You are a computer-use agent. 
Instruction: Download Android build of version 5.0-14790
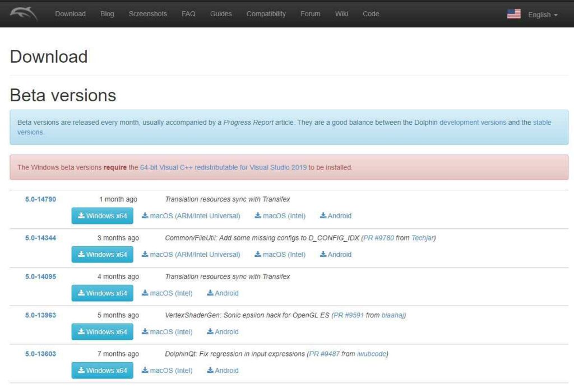click(x=336, y=215)
